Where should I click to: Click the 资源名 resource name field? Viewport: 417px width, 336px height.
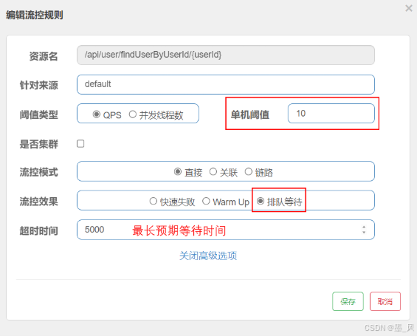tap(226, 55)
